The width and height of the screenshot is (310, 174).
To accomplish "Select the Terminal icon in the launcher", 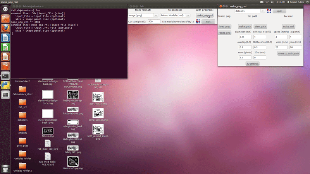I will pyautogui.click(x=5, y=75).
